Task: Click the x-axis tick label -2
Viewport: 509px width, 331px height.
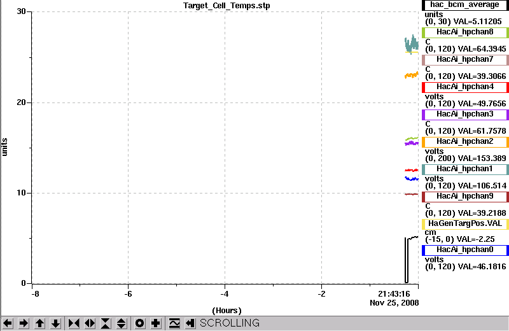Action: (x=321, y=294)
